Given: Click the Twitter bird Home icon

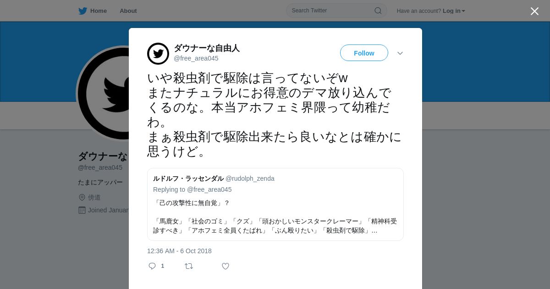Looking at the screenshot, I should [x=82, y=11].
